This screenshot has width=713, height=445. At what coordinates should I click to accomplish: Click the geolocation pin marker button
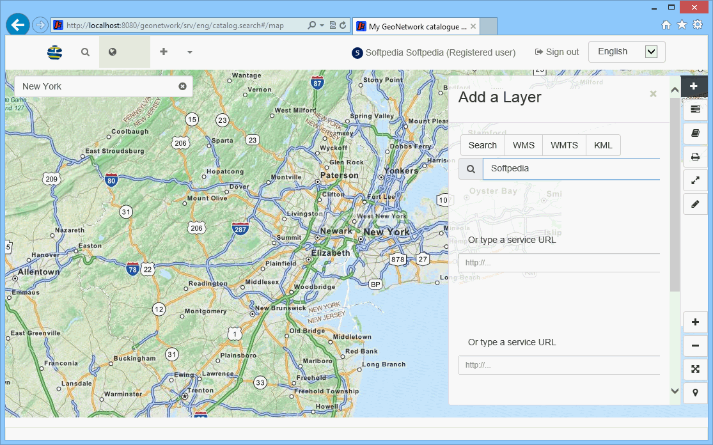(695, 393)
